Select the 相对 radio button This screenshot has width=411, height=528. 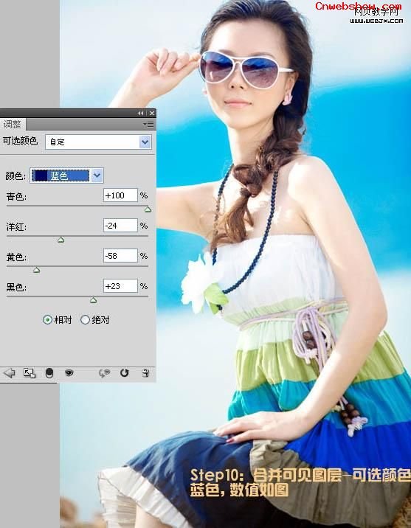(47, 319)
